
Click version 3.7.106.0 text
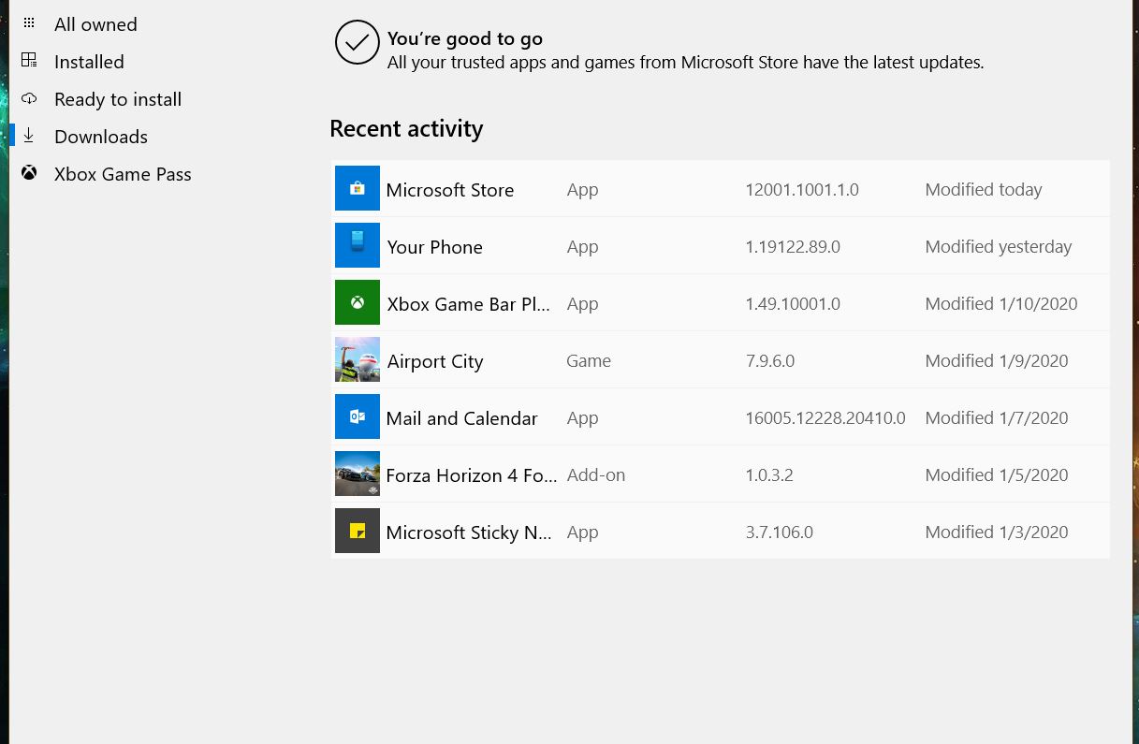[780, 532]
